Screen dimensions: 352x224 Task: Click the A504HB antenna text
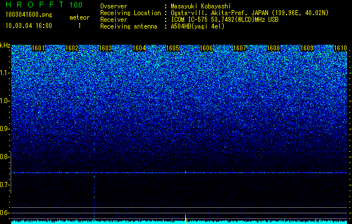pos(198,26)
